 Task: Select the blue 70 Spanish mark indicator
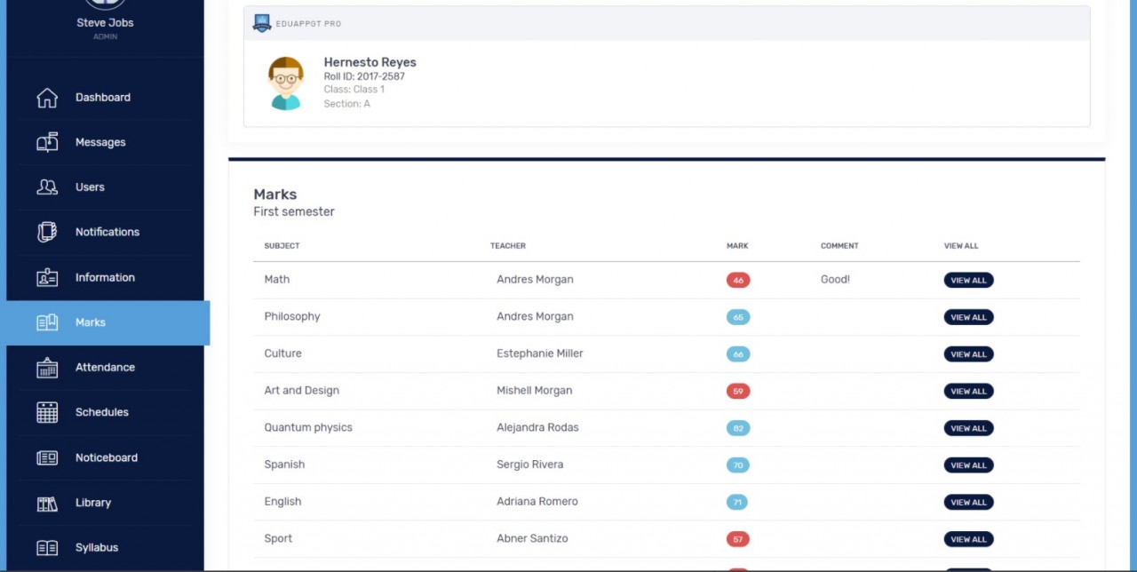737,465
